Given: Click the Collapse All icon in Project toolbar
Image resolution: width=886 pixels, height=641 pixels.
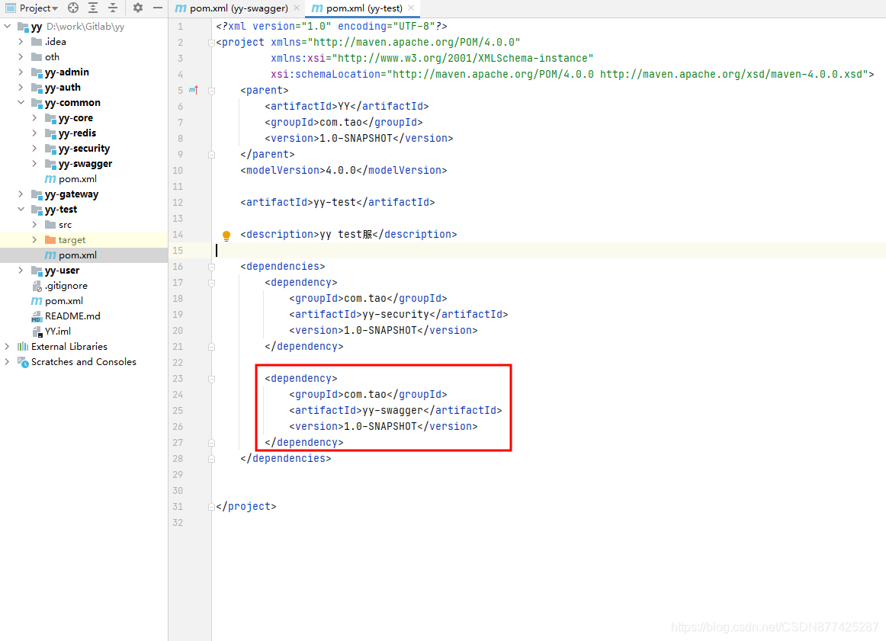Looking at the screenshot, I should point(111,8).
